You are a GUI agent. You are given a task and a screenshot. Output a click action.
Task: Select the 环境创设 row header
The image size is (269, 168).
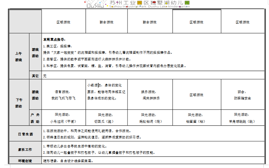pos(25,161)
